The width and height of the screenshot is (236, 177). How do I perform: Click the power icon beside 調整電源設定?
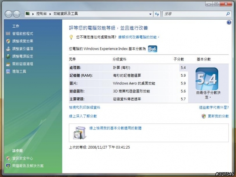coord(8,56)
